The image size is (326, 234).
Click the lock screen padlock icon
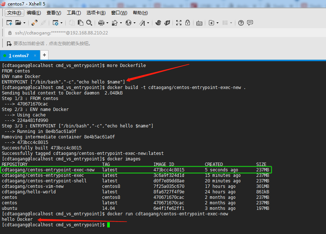pos(188,23)
